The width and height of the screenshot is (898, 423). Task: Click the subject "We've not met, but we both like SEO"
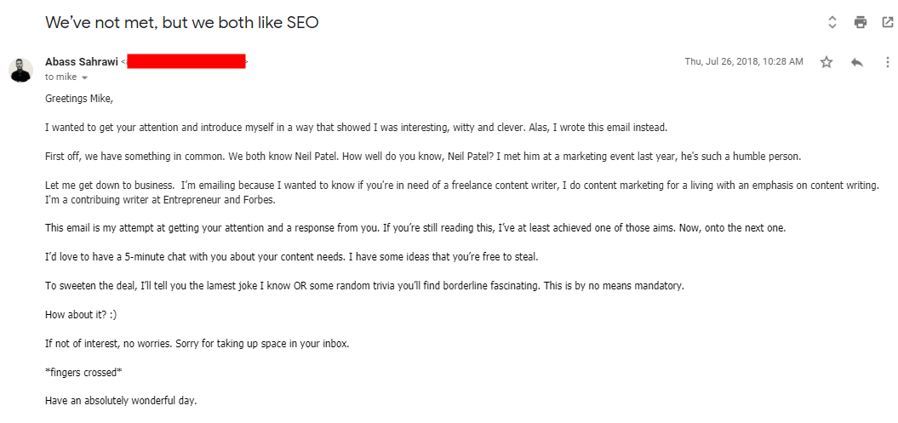coord(182,23)
